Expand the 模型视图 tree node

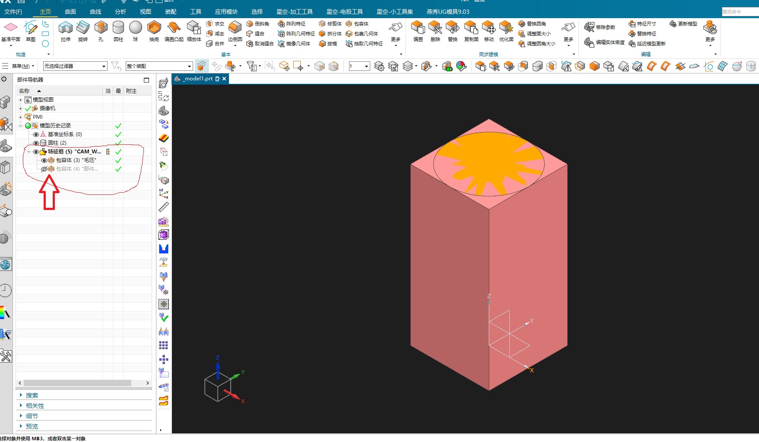20,100
